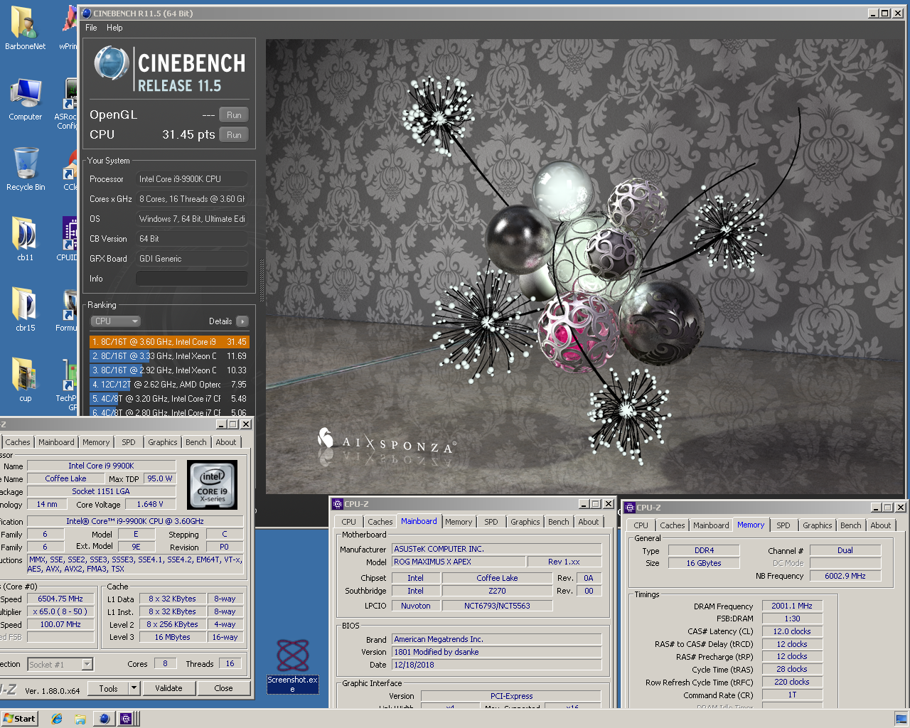The width and height of the screenshot is (910, 728).
Task: Switch to CPU-Z taskbar button
Action: click(x=127, y=719)
